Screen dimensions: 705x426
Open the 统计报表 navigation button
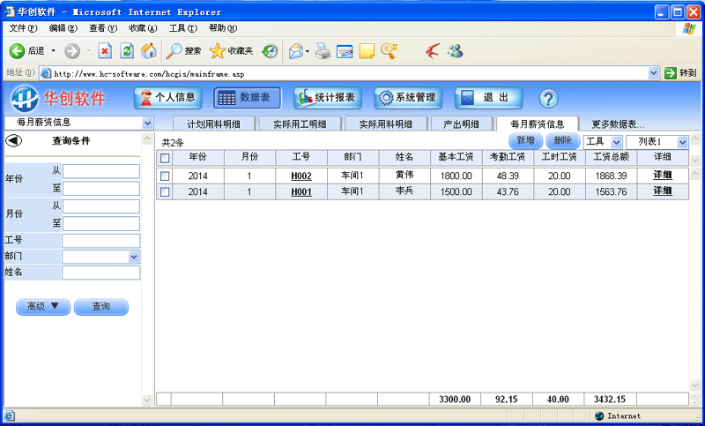(x=328, y=98)
